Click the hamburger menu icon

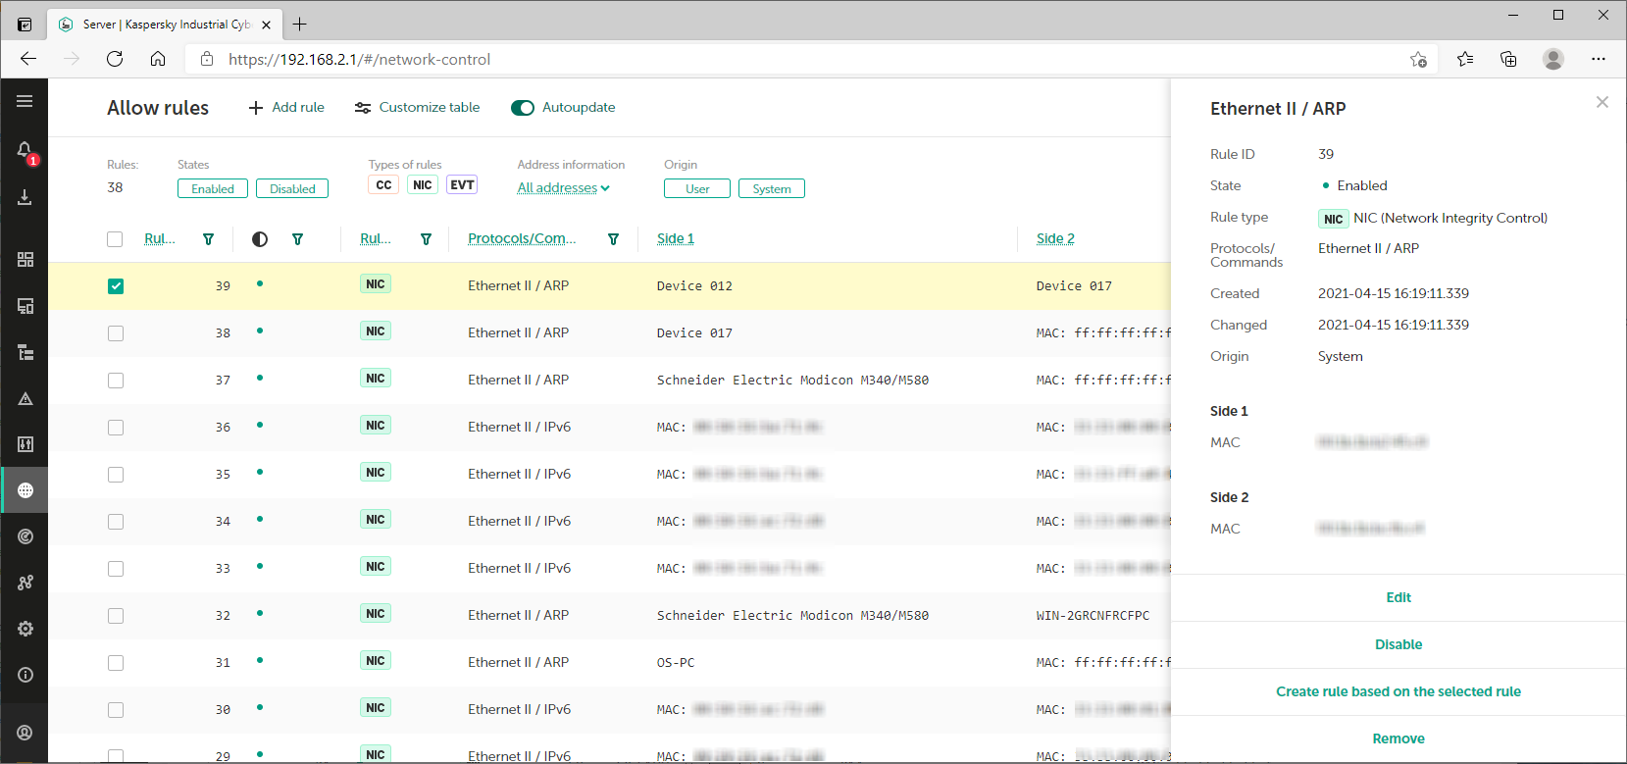click(x=25, y=101)
